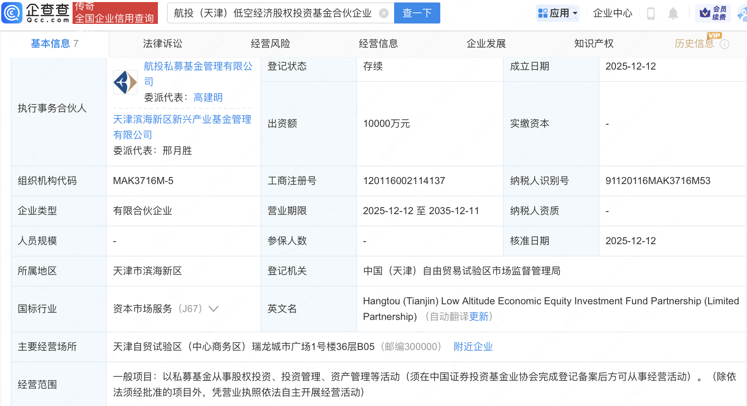
Task: Open the 知识产权 tab
Action: [x=594, y=43]
